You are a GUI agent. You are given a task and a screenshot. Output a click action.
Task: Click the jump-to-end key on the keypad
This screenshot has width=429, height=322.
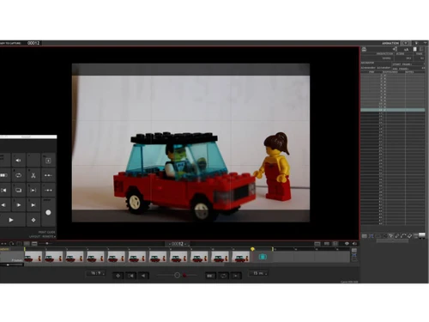click(x=33, y=205)
